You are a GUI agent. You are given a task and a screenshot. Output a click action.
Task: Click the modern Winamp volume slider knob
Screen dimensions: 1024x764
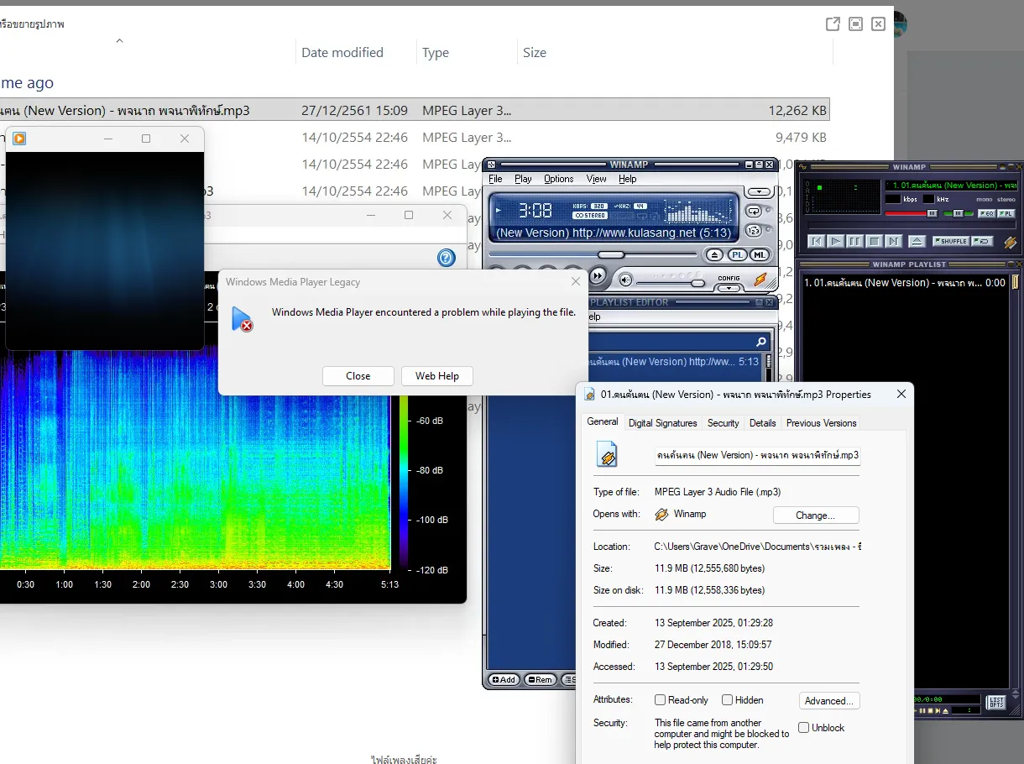(697, 283)
